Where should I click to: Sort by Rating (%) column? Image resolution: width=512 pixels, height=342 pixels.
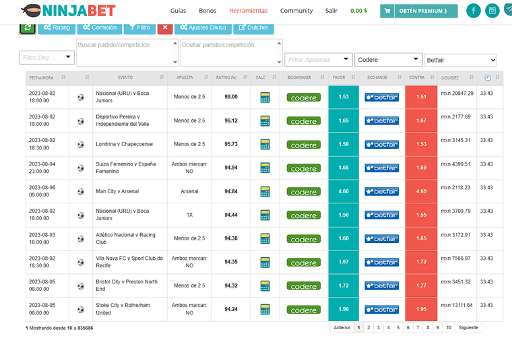coord(231,77)
